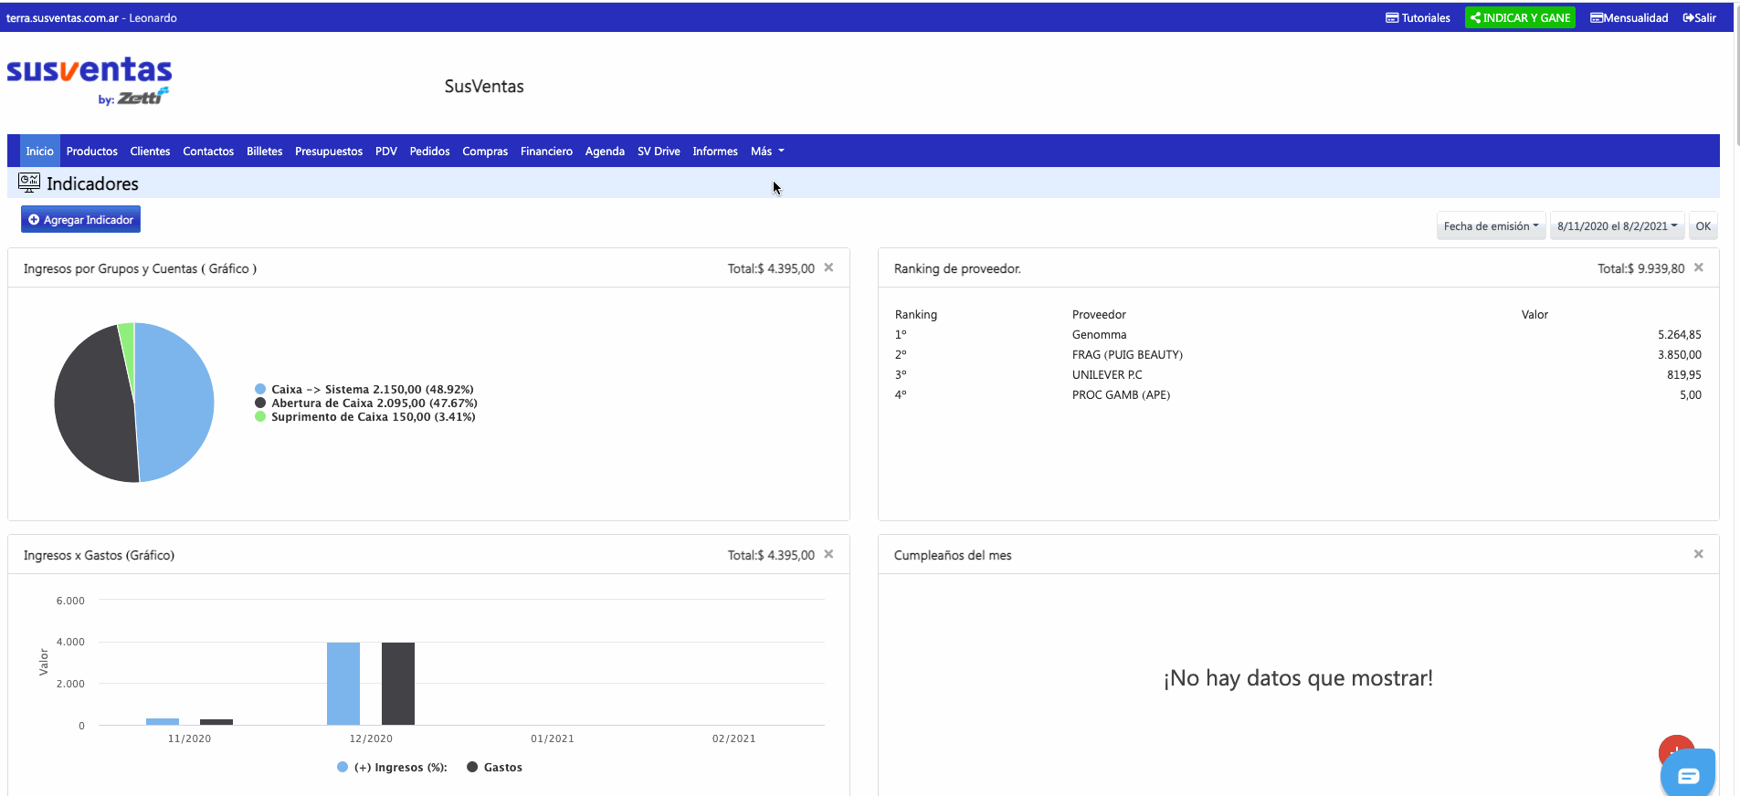Screen dimensions: 1740x796
Task: Close the Ranking de proveedor panel
Action: tap(1699, 267)
